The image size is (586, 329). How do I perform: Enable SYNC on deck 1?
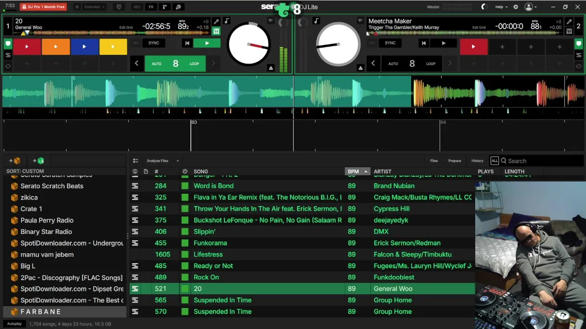coord(154,43)
